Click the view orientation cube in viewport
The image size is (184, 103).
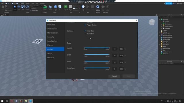point(152,22)
